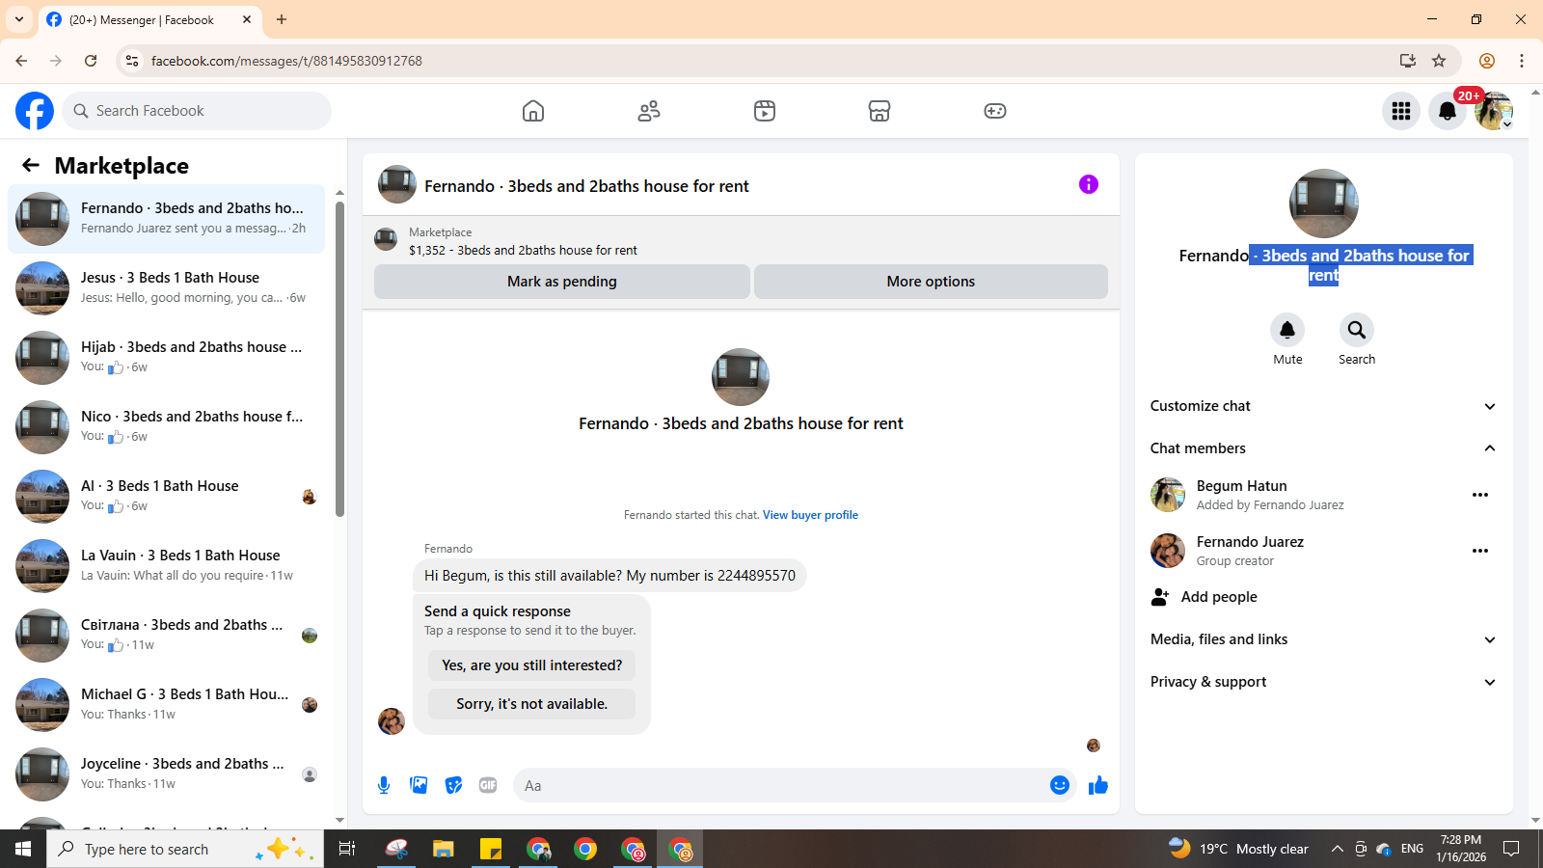The width and height of the screenshot is (1543, 868).
Task: Open the Messenger Facebook browser tab
Action: (x=149, y=19)
